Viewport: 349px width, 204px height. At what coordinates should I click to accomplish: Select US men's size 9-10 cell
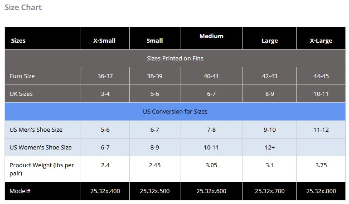pos(270,129)
